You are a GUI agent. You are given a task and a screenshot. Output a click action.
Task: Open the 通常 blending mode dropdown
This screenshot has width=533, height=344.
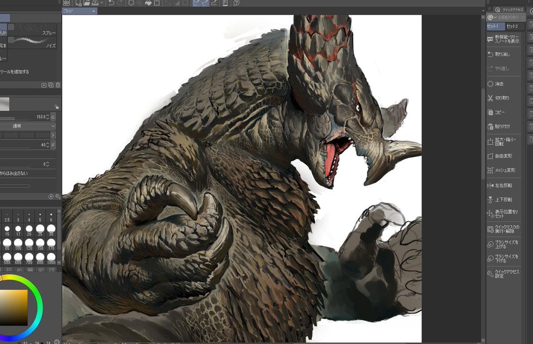[x=28, y=127]
